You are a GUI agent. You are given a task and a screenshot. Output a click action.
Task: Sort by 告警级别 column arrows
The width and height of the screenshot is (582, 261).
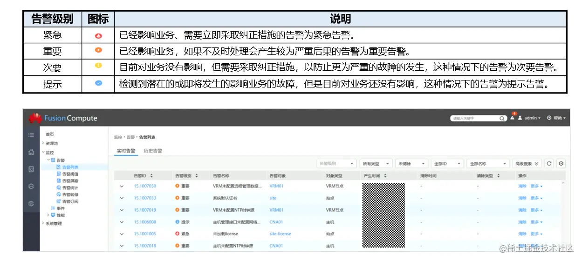(x=196, y=176)
